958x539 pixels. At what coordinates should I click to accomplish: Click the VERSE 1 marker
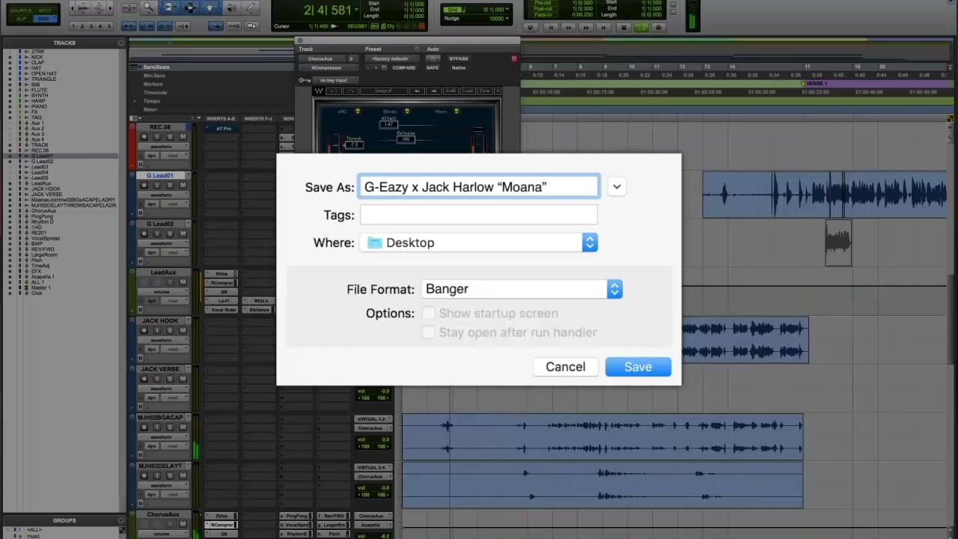point(816,84)
